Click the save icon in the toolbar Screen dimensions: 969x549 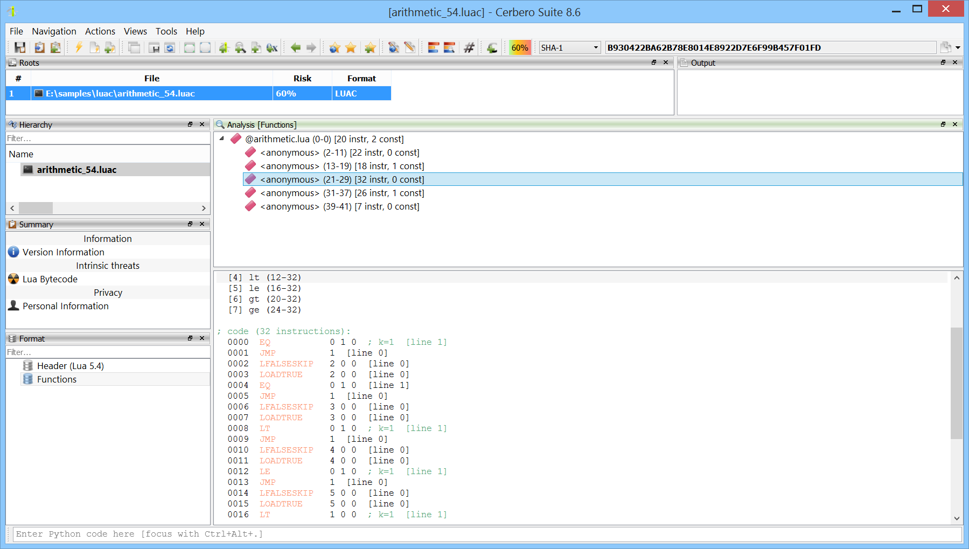click(x=20, y=48)
